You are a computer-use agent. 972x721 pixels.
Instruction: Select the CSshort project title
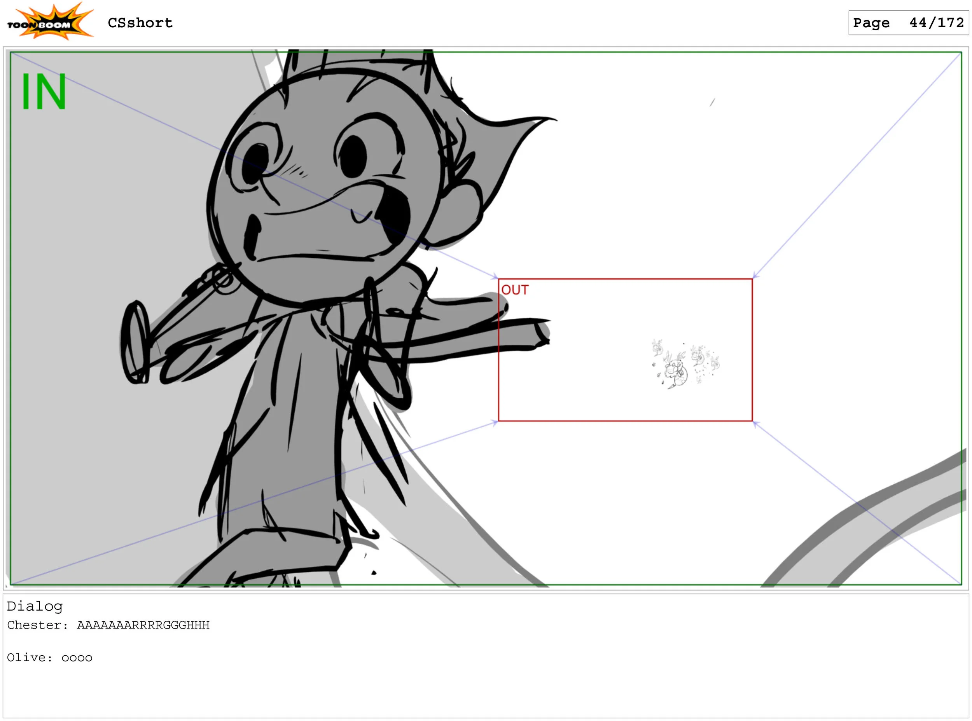pyautogui.click(x=140, y=23)
